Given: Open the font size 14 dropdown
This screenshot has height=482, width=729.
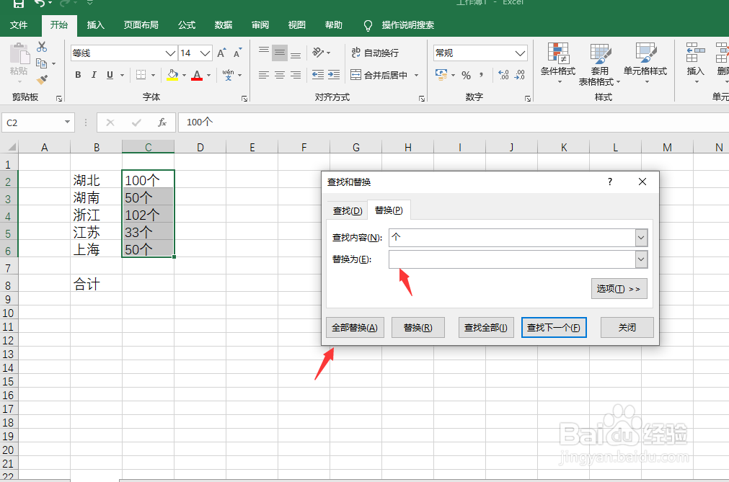Looking at the screenshot, I should click(x=205, y=53).
